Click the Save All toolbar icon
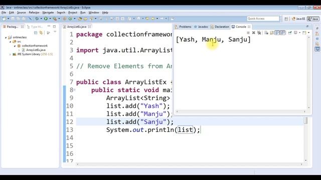The height and width of the screenshot is (180, 321). [x=18, y=18]
